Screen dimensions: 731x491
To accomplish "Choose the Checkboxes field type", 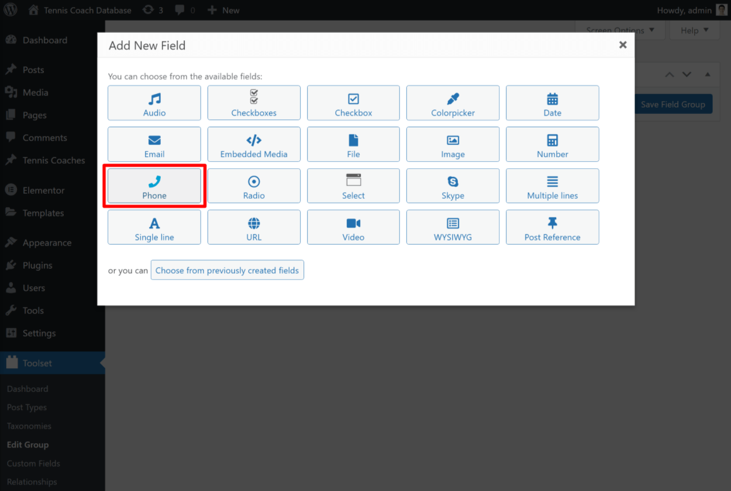I will click(x=254, y=103).
